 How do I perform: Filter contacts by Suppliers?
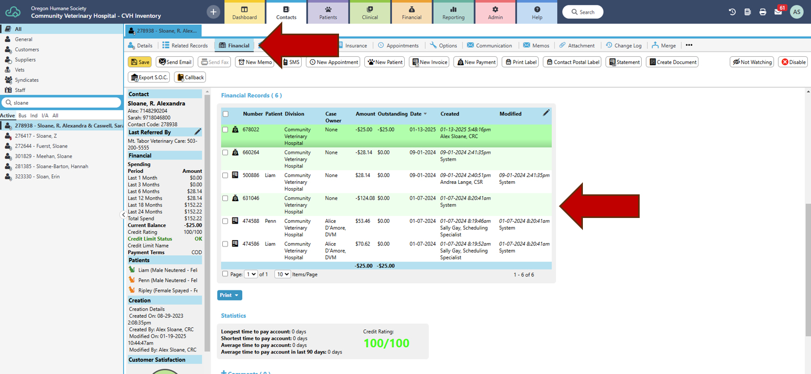[25, 59]
